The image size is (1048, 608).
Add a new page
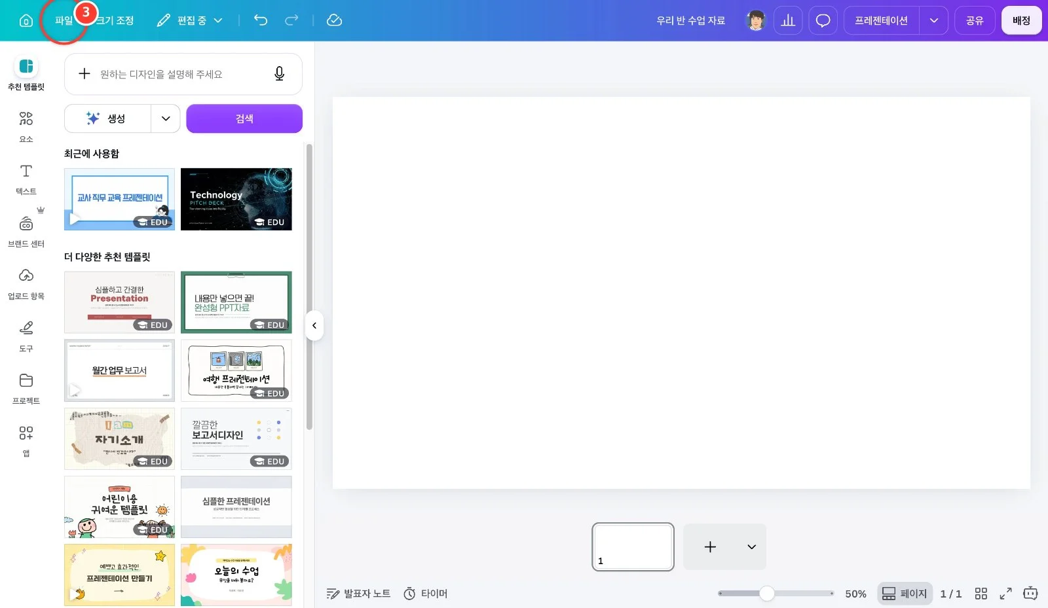click(x=710, y=546)
